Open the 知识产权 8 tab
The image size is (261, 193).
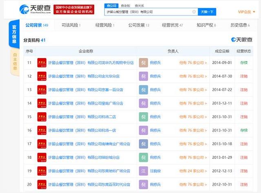(206, 25)
